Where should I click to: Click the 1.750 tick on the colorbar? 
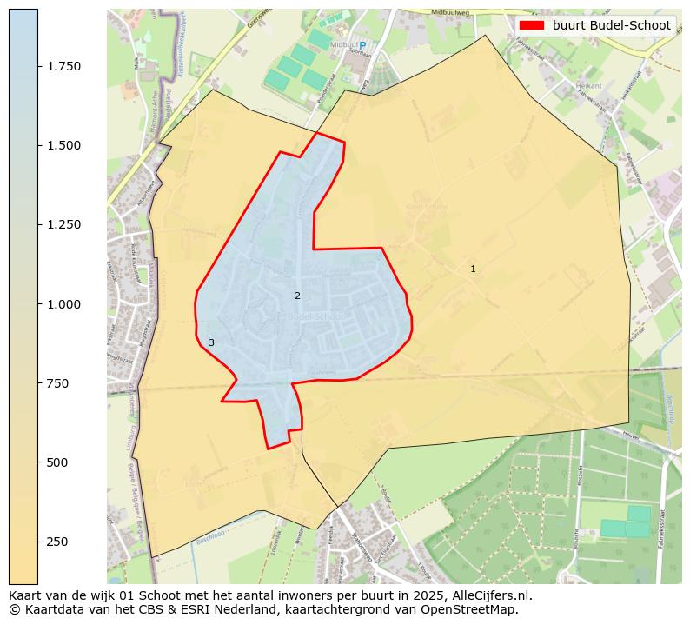coord(66,66)
